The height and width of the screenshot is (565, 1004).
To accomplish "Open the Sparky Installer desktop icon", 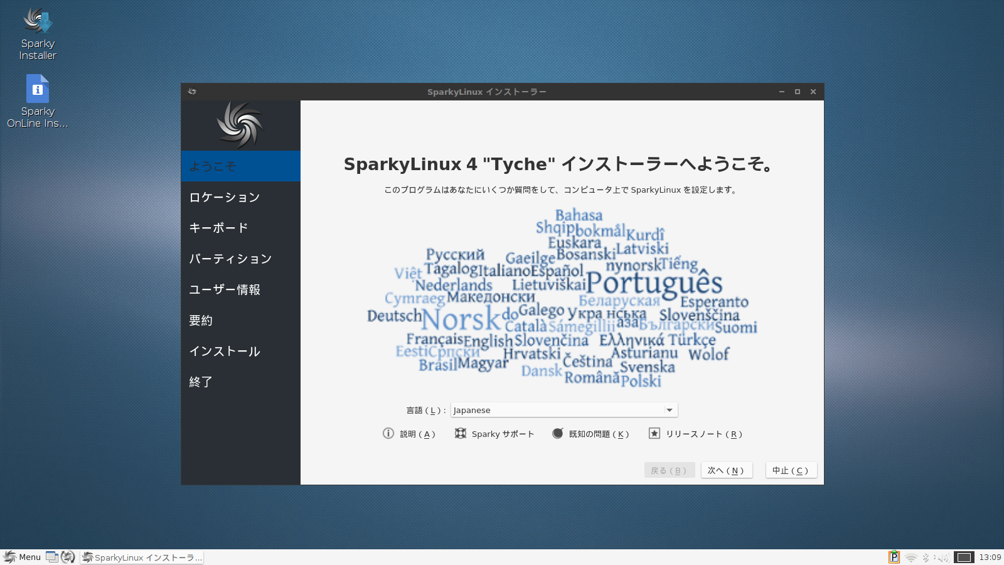I will [x=38, y=34].
